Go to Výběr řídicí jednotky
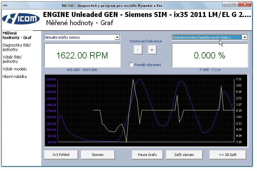The width and height of the screenshot is (257, 171). click(x=12, y=59)
